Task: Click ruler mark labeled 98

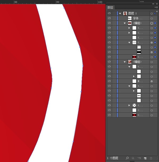Action: 16,2
